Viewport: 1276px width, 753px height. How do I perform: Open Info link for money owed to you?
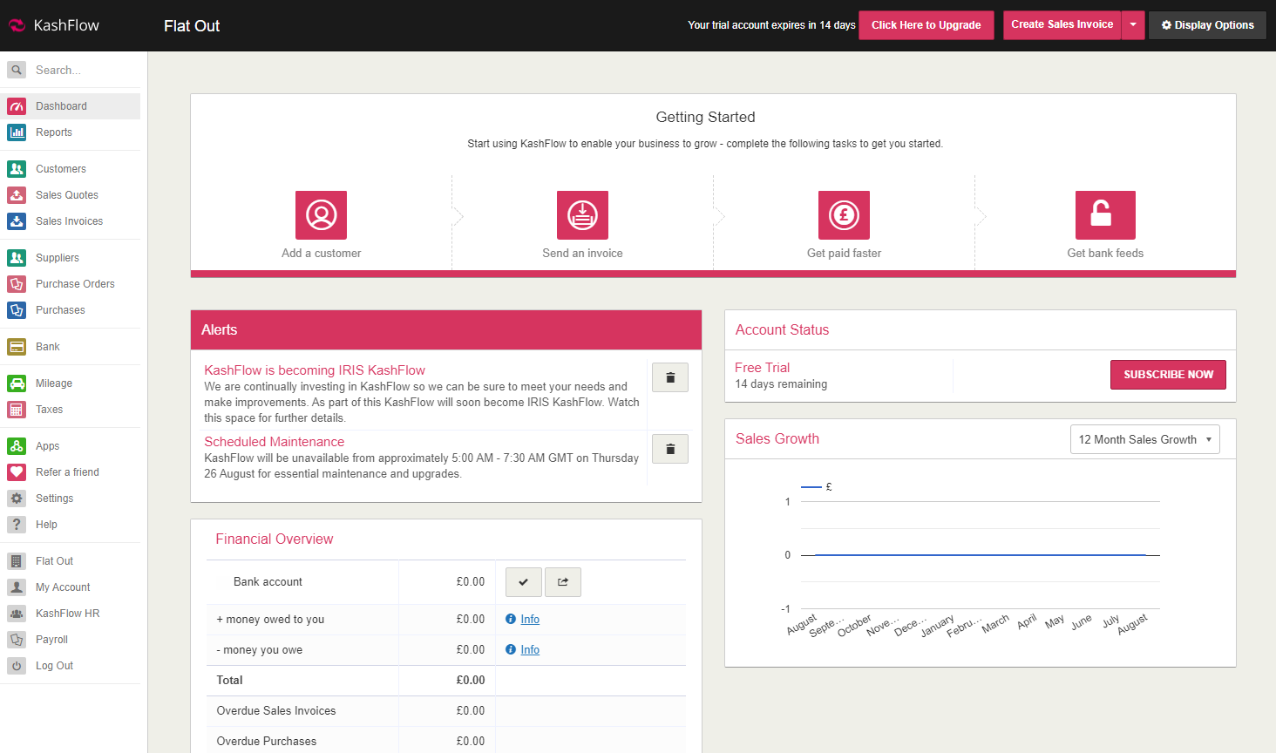tap(530, 620)
